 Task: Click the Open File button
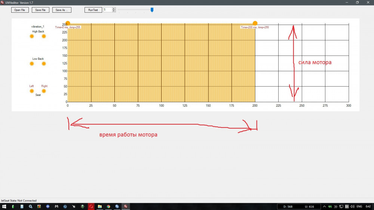click(x=20, y=10)
